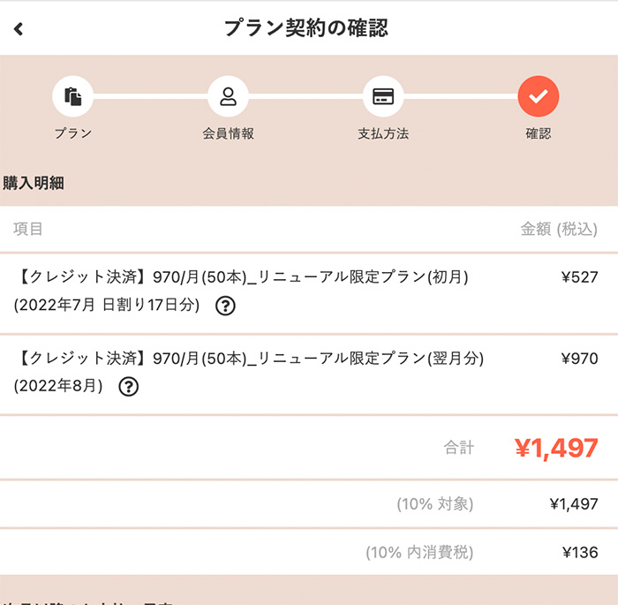Click the 購入明細 section heading
The width and height of the screenshot is (618, 605).
[34, 184]
